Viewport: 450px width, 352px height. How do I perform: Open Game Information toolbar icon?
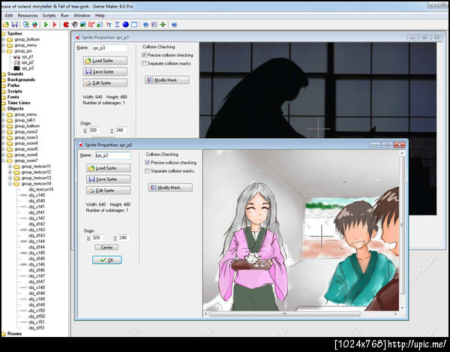(x=145, y=25)
